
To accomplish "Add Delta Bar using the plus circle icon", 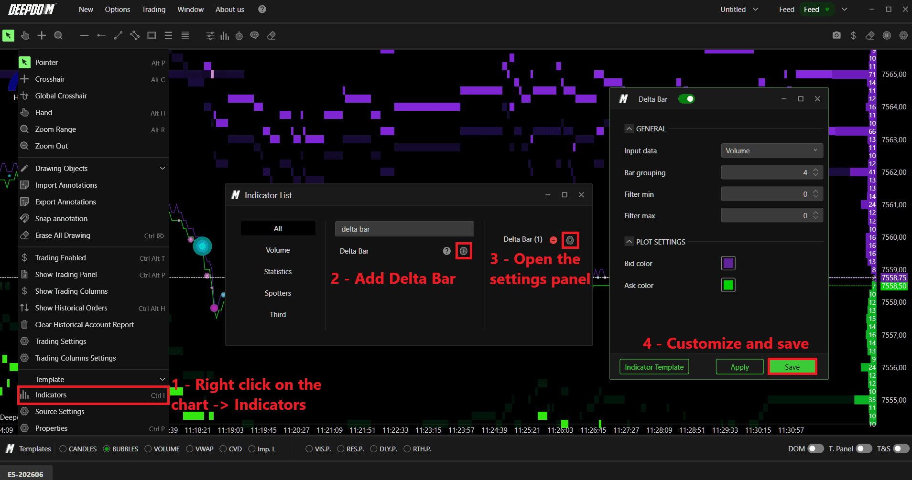I will [464, 251].
